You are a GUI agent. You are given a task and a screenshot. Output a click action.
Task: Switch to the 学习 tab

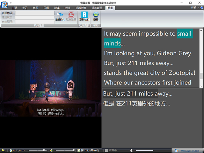[x=25, y=8]
